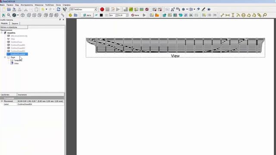This screenshot has height=155, width=276.
Task: Click the insert new default page icon
Action: (151, 15)
